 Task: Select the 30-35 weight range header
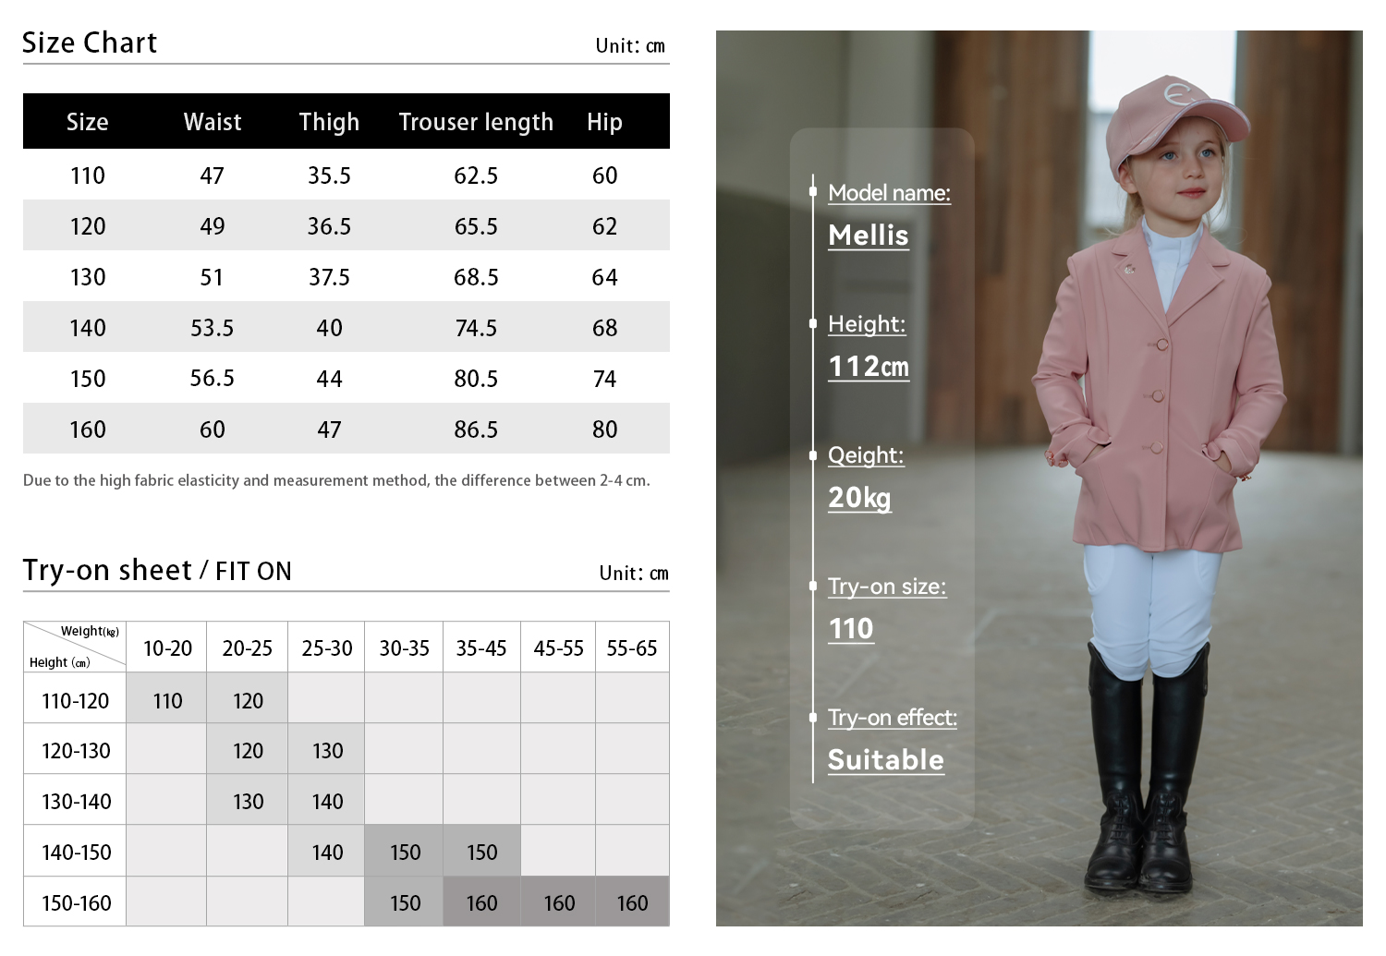tap(404, 648)
